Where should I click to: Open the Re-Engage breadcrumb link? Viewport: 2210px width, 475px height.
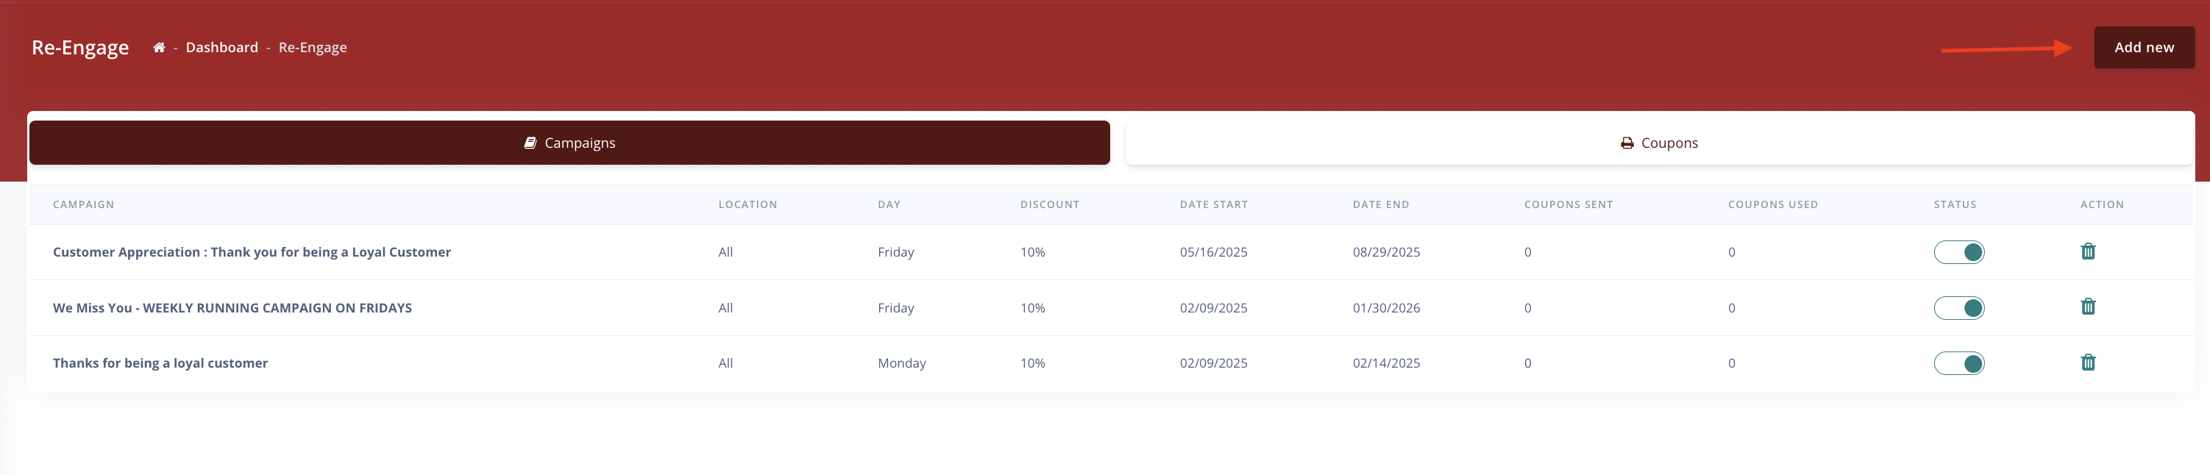[312, 48]
